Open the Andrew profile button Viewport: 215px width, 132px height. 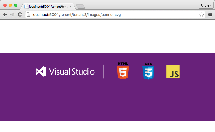206,5
